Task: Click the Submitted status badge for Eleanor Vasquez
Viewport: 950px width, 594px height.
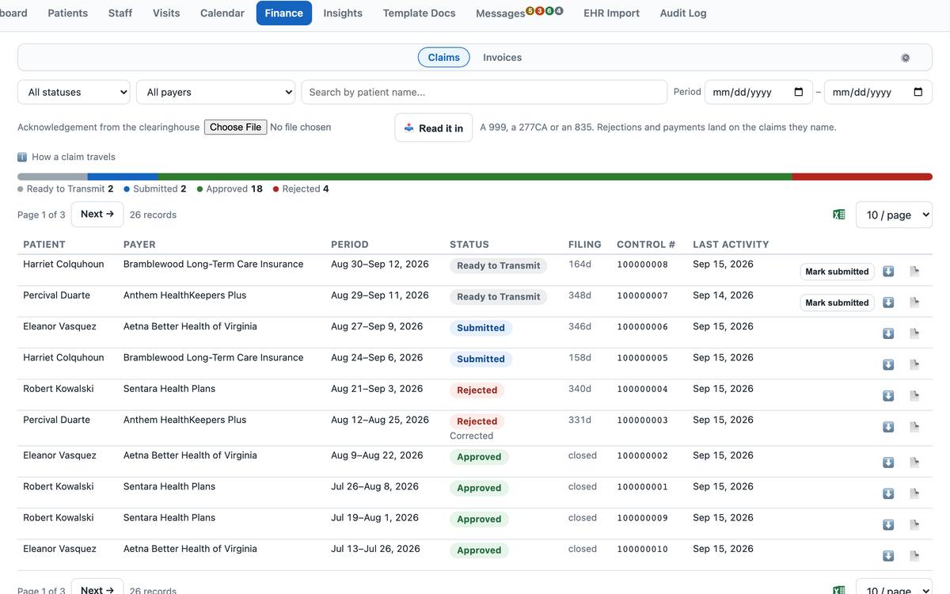Action: click(x=481, y=328)
